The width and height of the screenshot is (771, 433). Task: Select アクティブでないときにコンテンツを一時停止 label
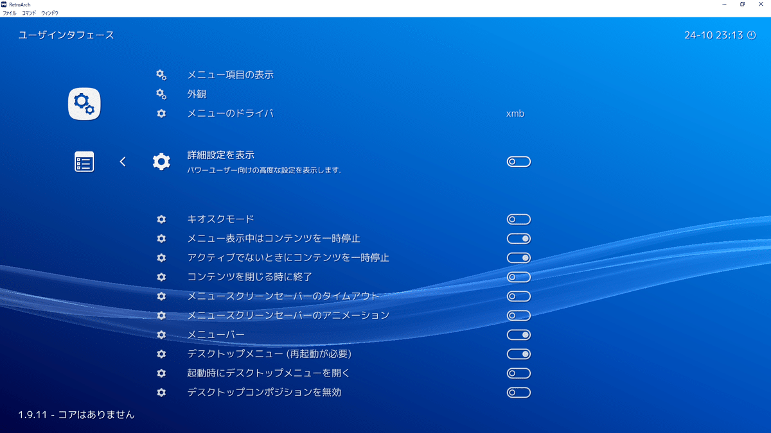pos(288,258)
